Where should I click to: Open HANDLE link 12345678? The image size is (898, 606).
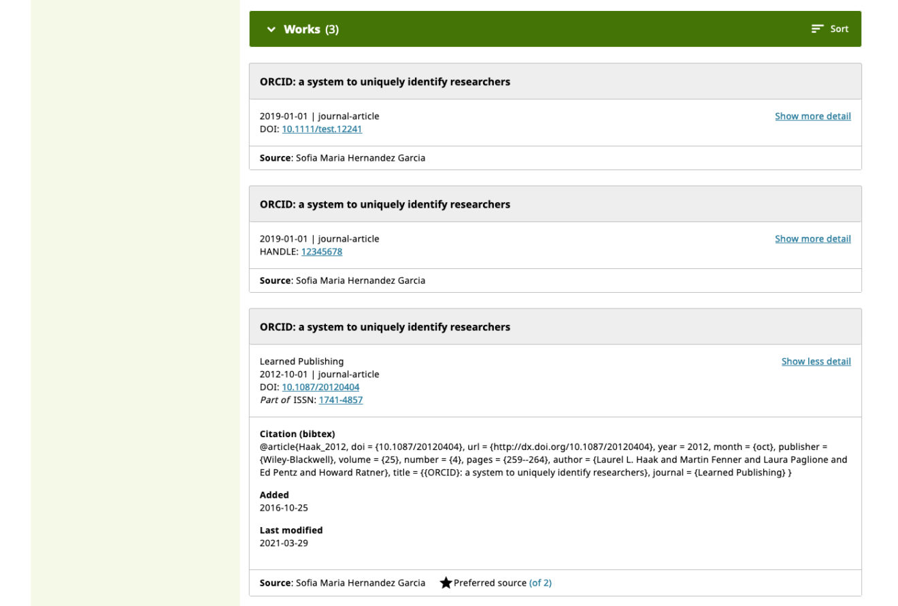[321, 252]
